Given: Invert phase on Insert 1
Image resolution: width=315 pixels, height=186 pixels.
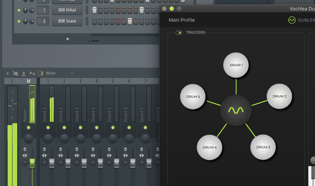Looking at the screenshot, I should (x=44, y=149).
